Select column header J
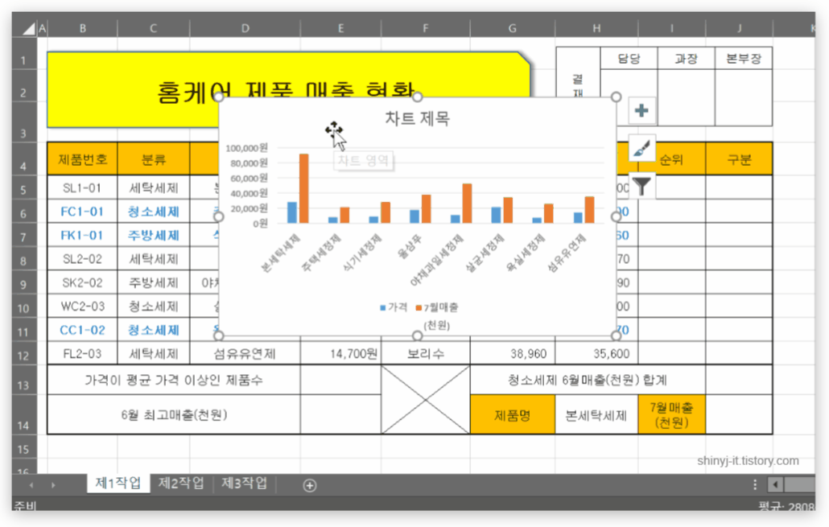 [x=739, y=28]
